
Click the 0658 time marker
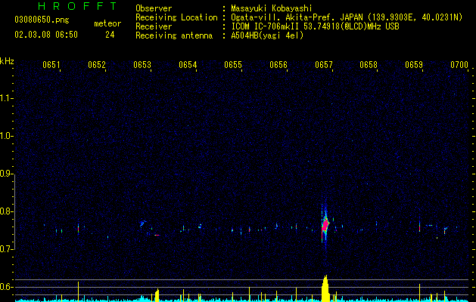369,64
